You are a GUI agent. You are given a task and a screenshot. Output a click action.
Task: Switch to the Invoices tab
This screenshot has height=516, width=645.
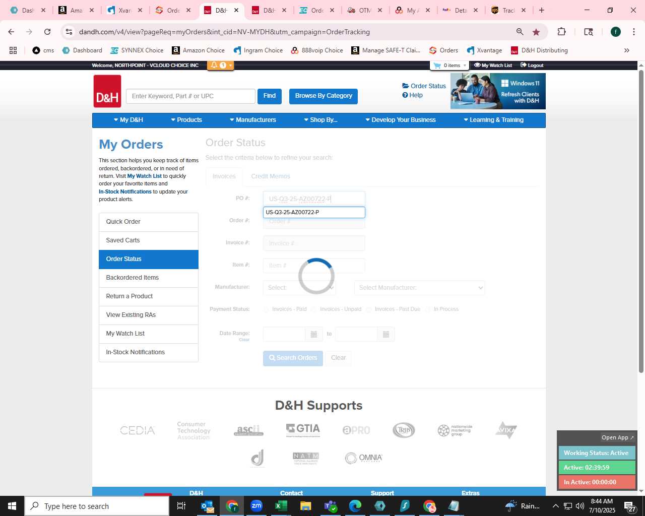224,176
